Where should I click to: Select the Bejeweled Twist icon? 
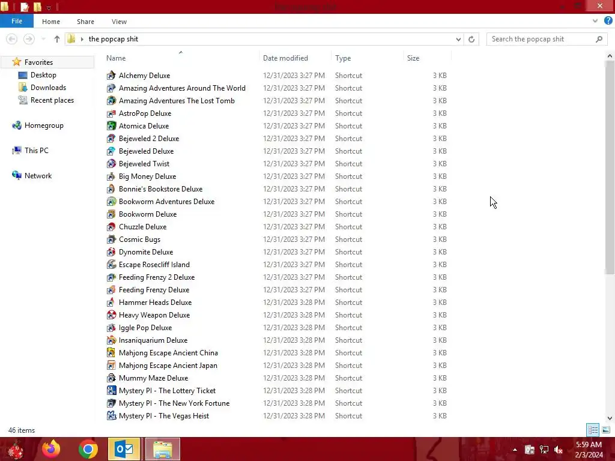(x=111, y=163)
